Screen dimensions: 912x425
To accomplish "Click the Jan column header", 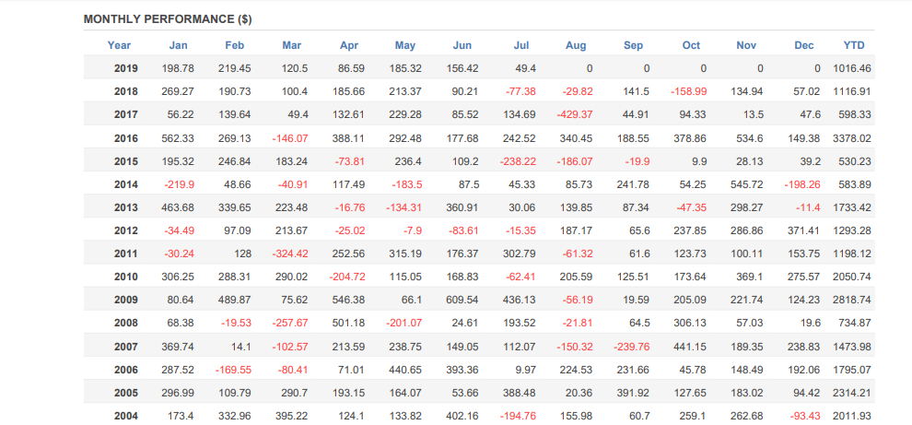I will 179,45.
